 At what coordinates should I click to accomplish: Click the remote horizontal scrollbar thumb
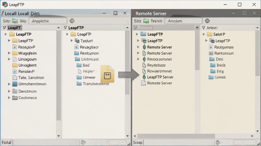[x=176, y=136]
